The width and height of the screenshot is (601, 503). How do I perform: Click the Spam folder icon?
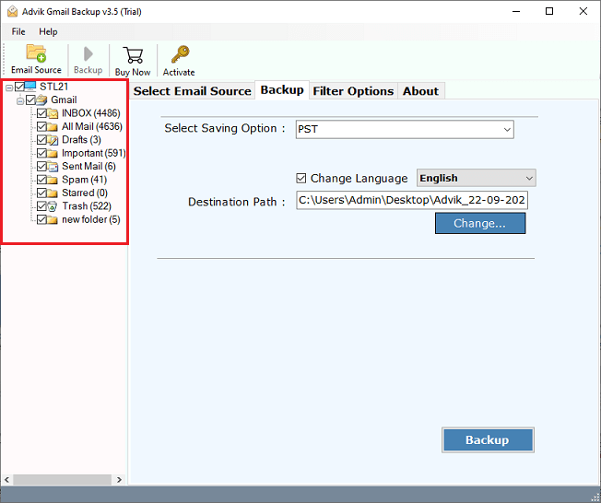pyautogui.click(x=53, y=180)
